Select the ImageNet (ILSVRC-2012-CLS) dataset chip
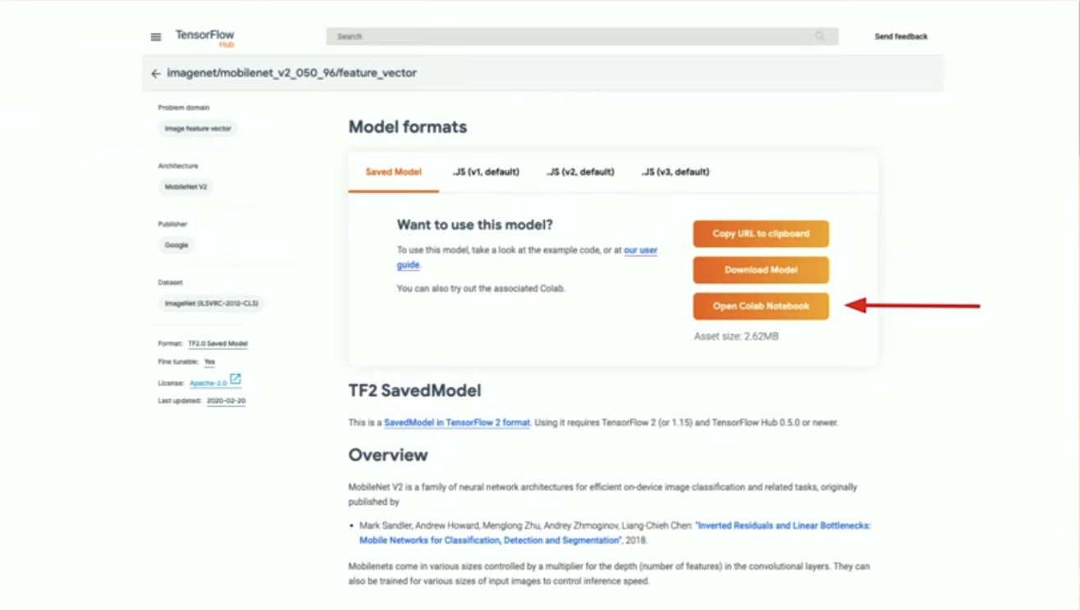The width and height of the screenshot is (1080, 610). (211, 303)
